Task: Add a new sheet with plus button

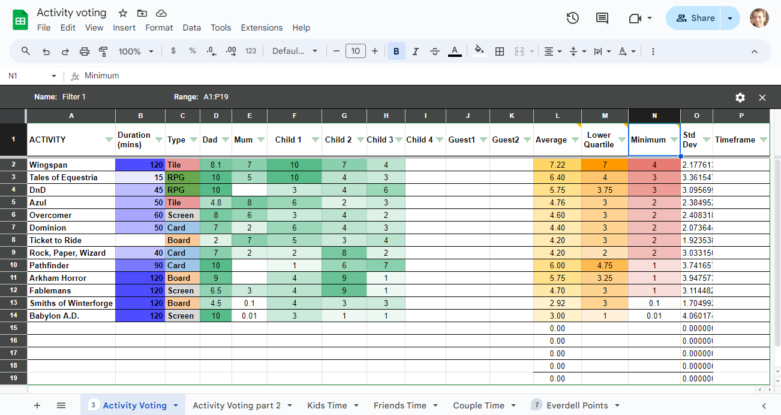Action: pos(37,405)
